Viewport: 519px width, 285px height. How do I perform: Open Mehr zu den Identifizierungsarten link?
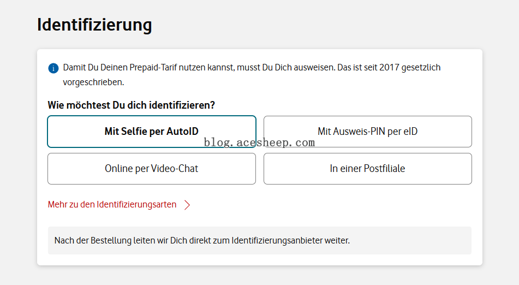click(112, 205)
